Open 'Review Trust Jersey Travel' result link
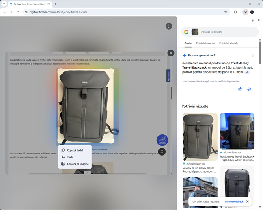Image resolution: width=263 pixels, height=210 pixels. click(x=199, y=170)
